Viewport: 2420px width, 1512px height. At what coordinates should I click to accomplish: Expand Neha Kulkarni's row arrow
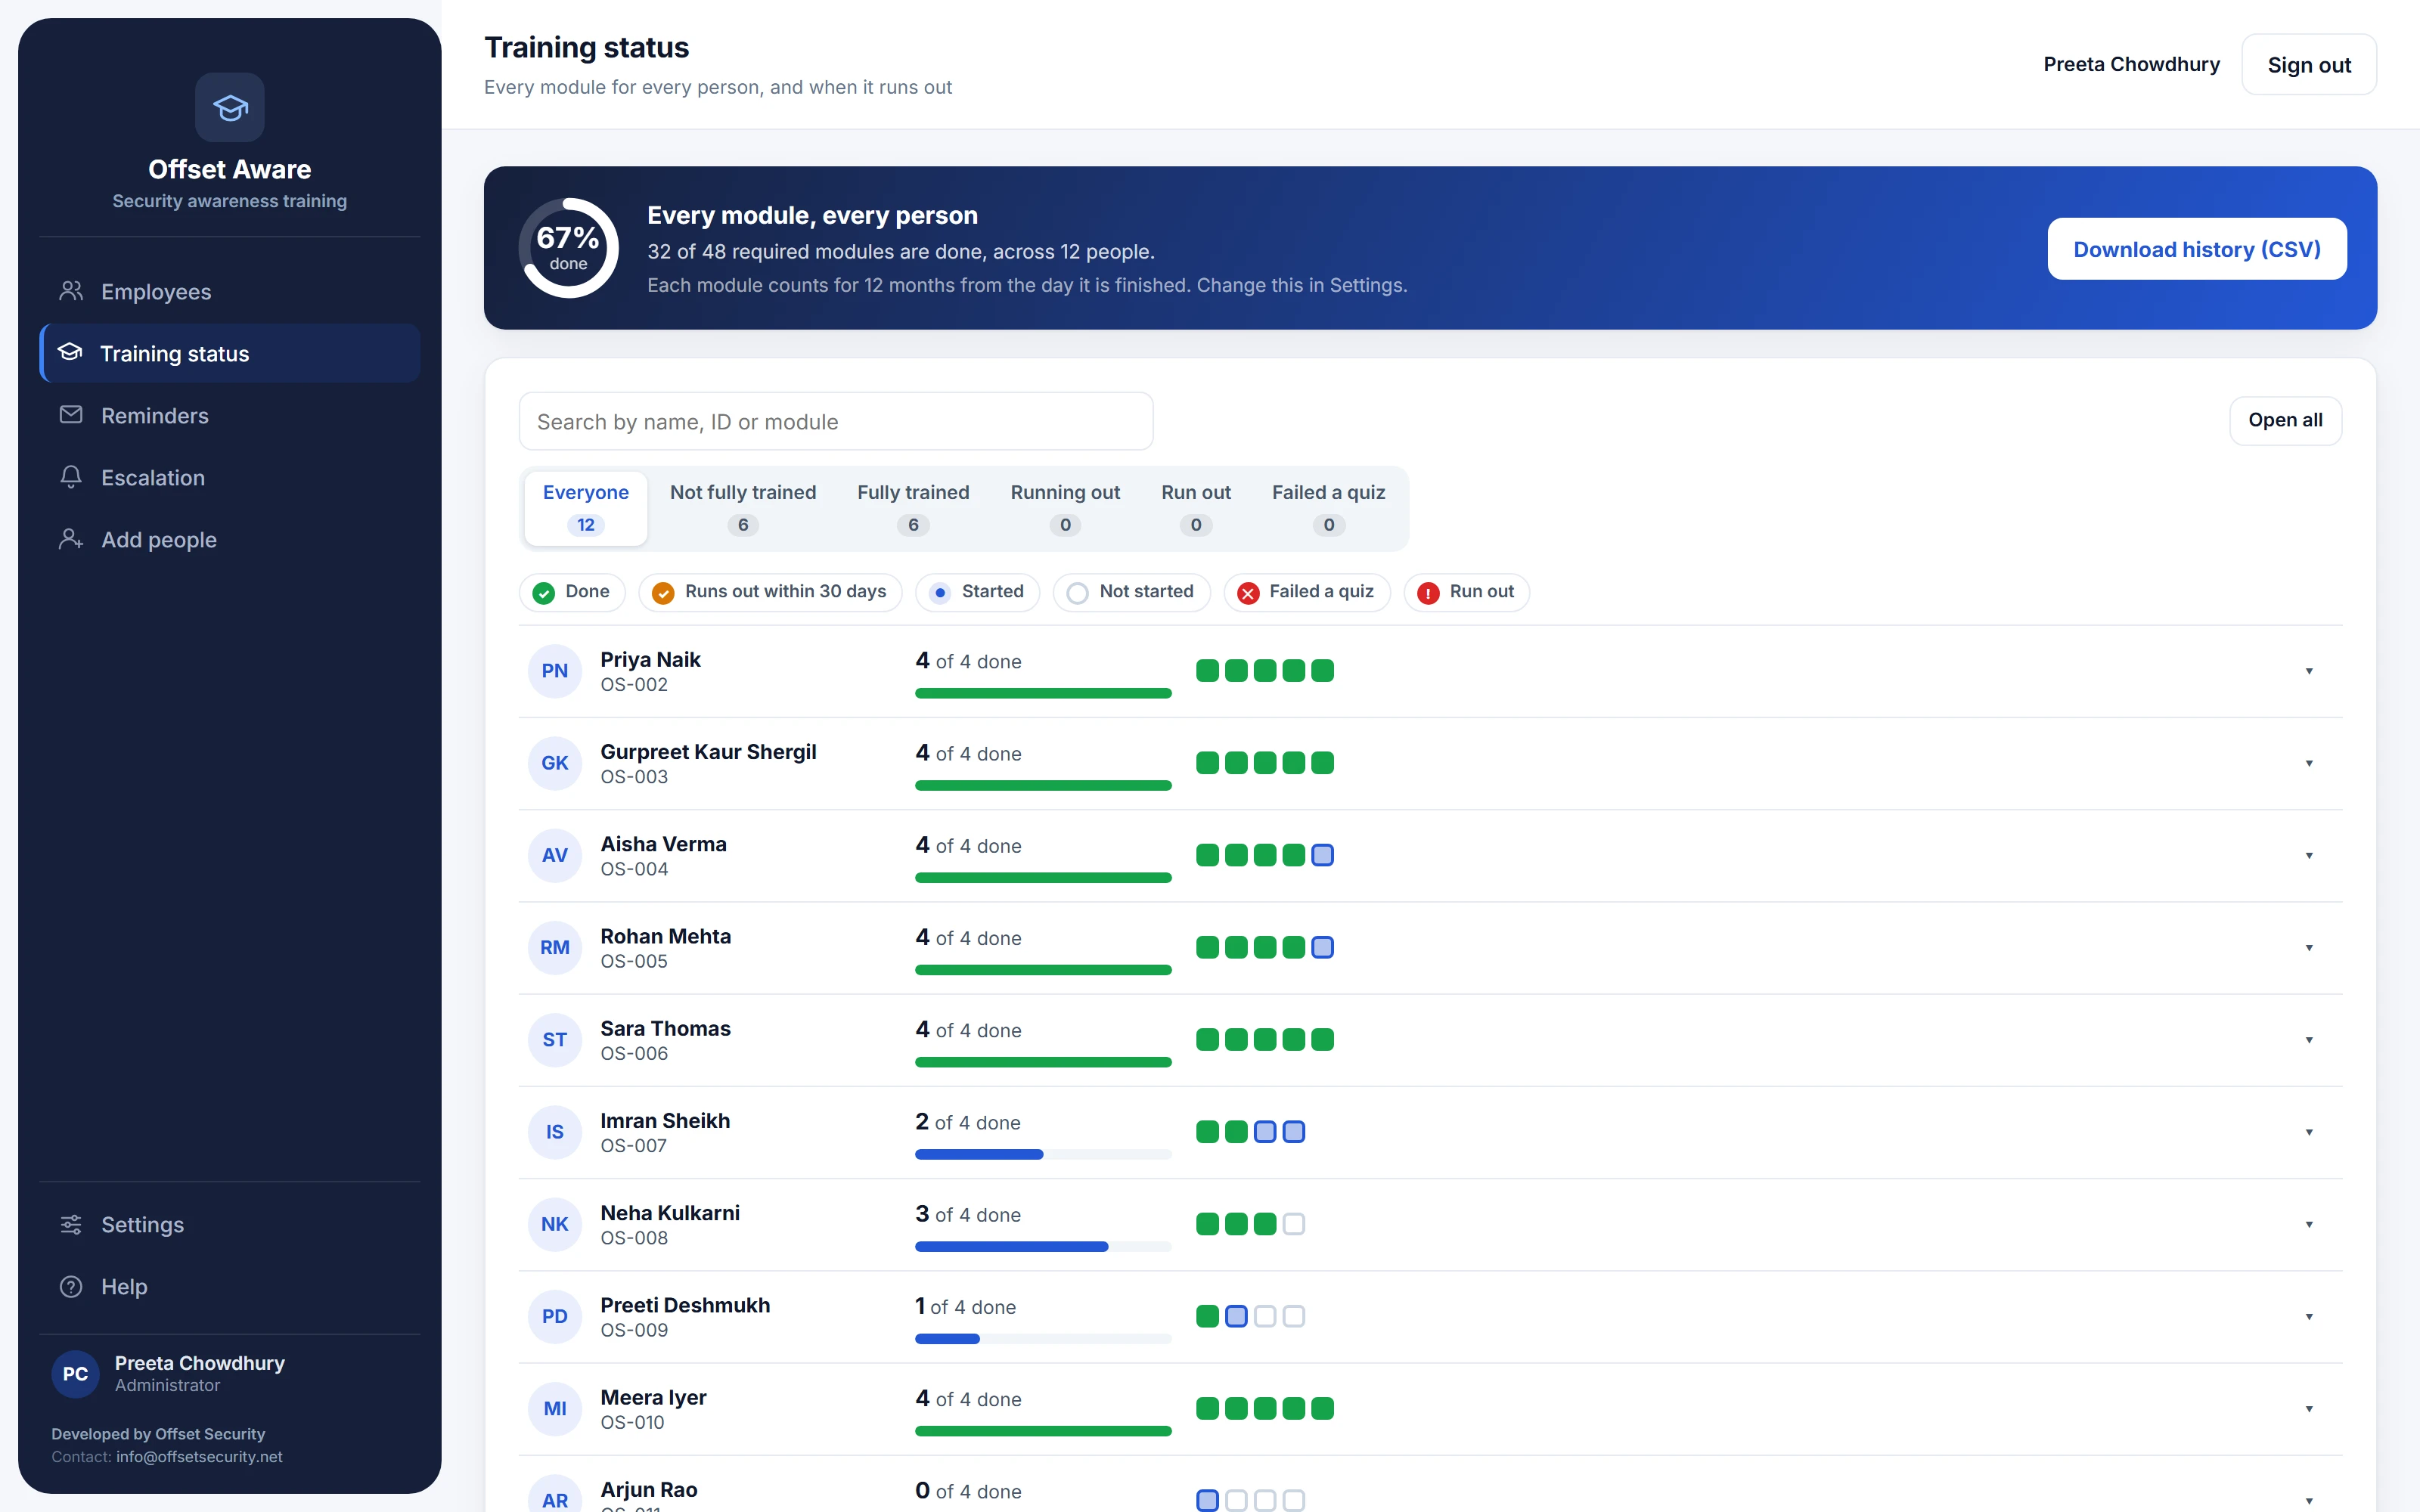tap(2309, 1224)
